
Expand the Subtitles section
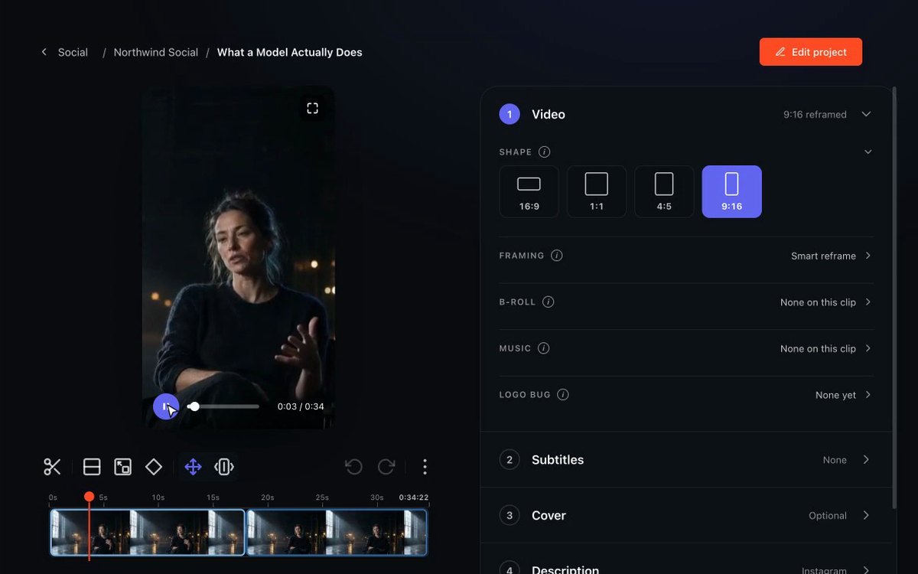coord(686,459)
